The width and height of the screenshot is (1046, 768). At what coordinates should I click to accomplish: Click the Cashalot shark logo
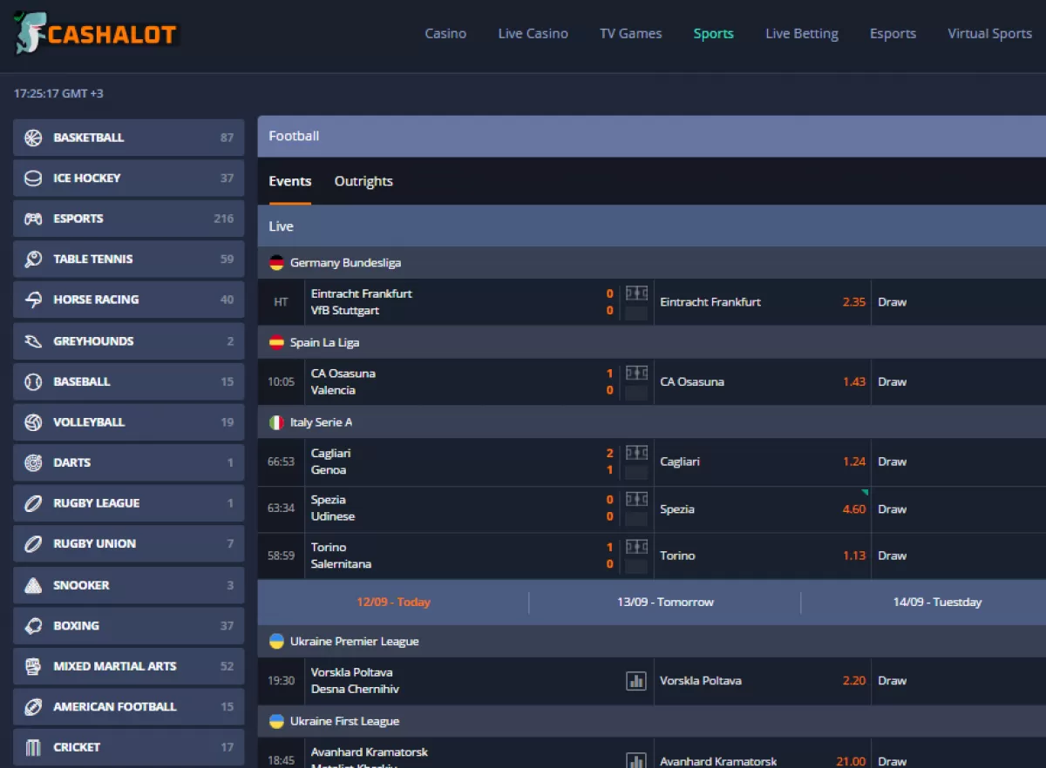(x=96, y=33)
